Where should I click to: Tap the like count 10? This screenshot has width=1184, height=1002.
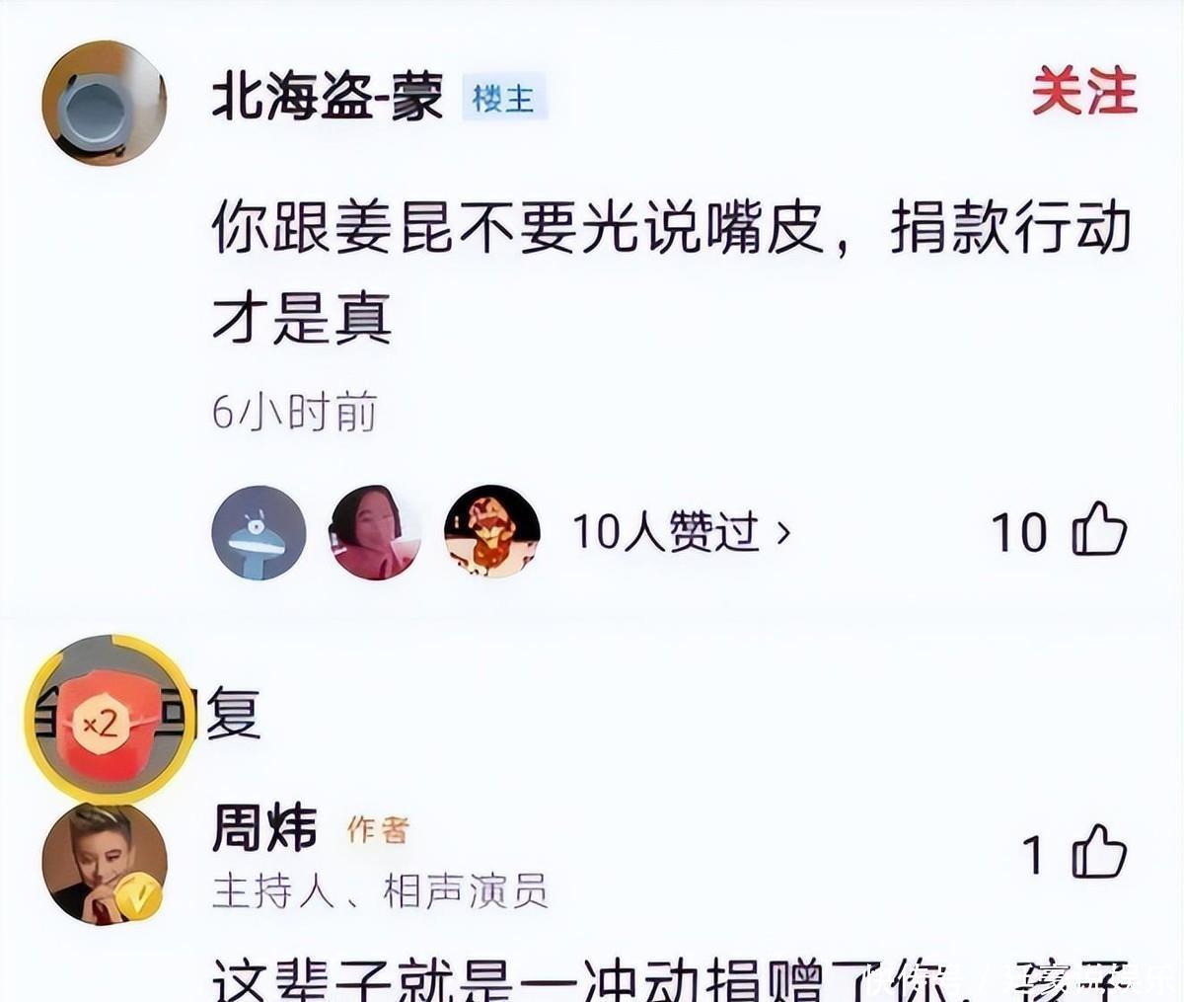coord(1019,532)
